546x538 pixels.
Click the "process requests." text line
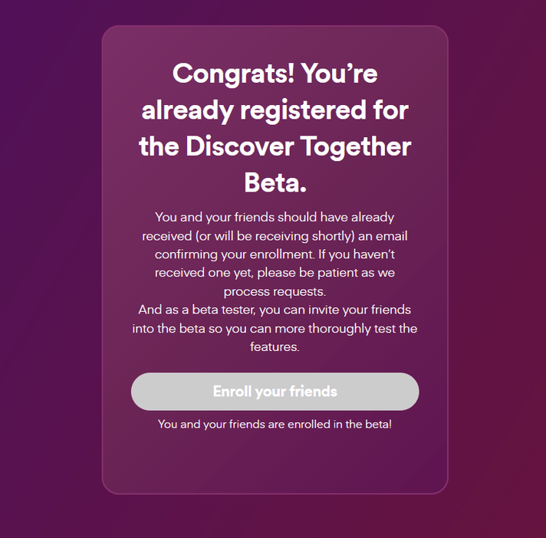coord(275,291)
